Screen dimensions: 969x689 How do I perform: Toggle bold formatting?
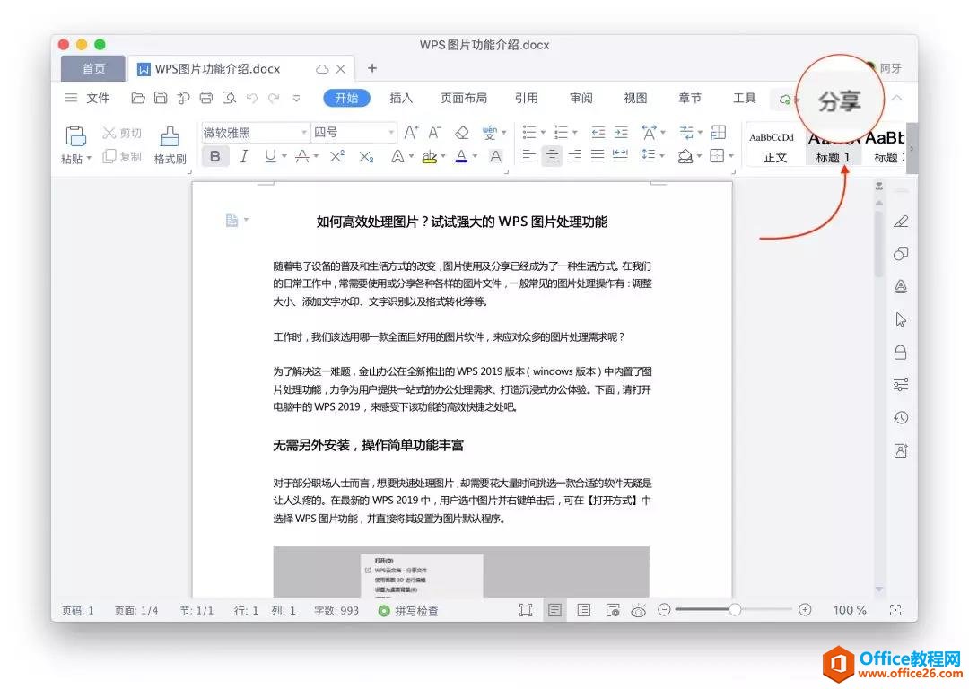pos(215,156)
